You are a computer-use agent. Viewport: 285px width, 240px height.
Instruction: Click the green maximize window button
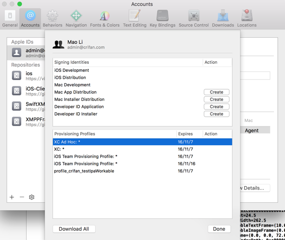point(19,4)
